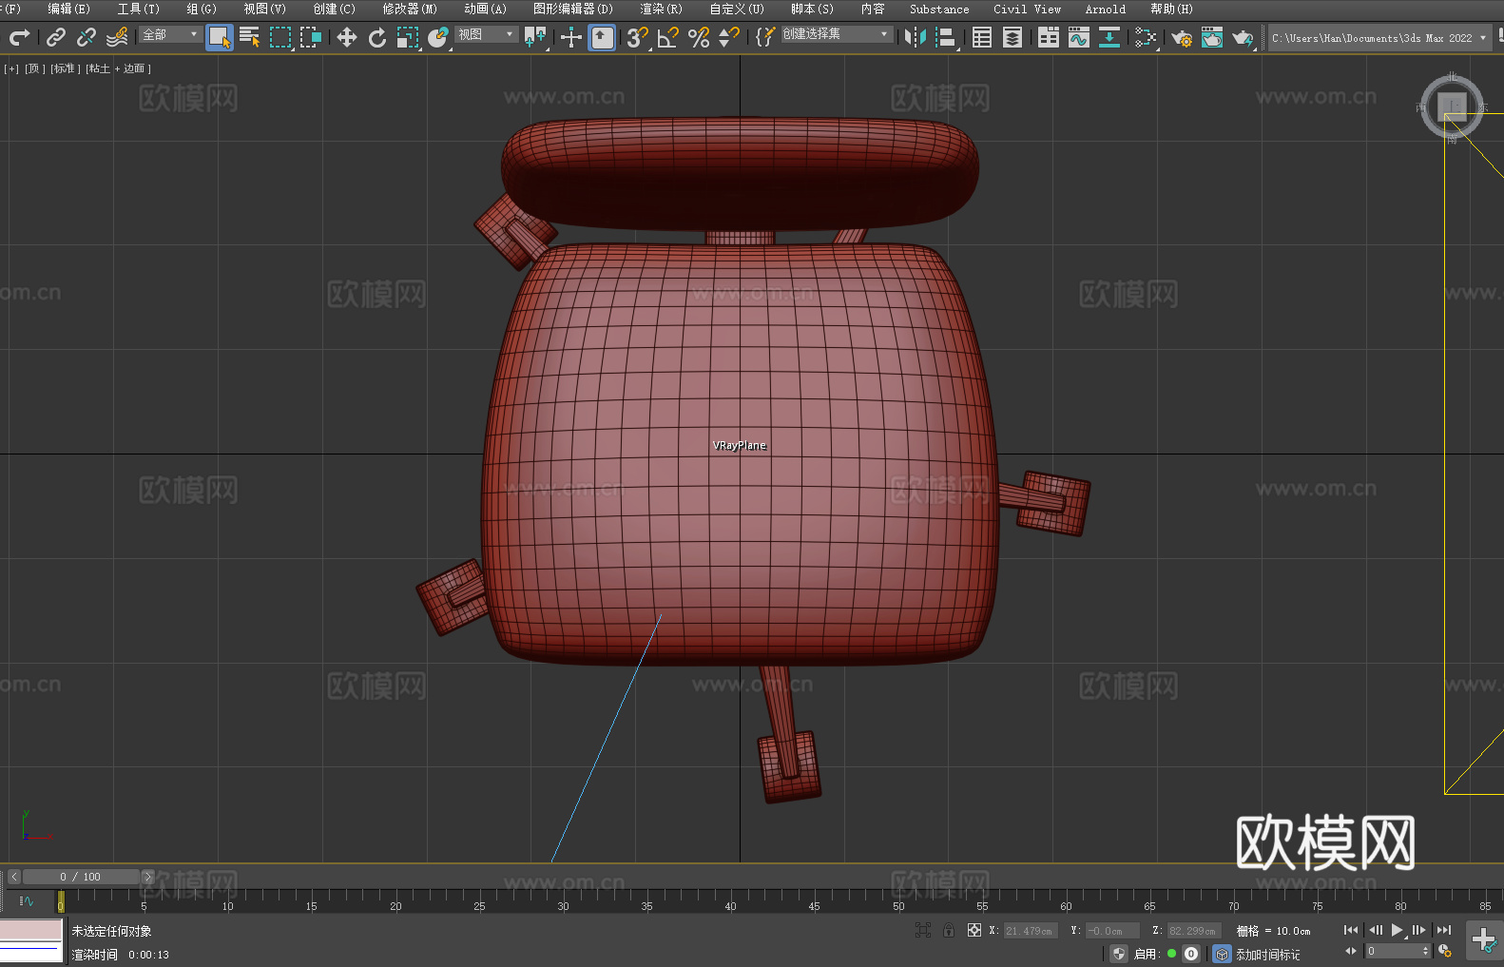Image resolution: width=1504 pixels, height=967 pixels.
Task: Open the 修改器(M) menu
Action: (410, 9)
